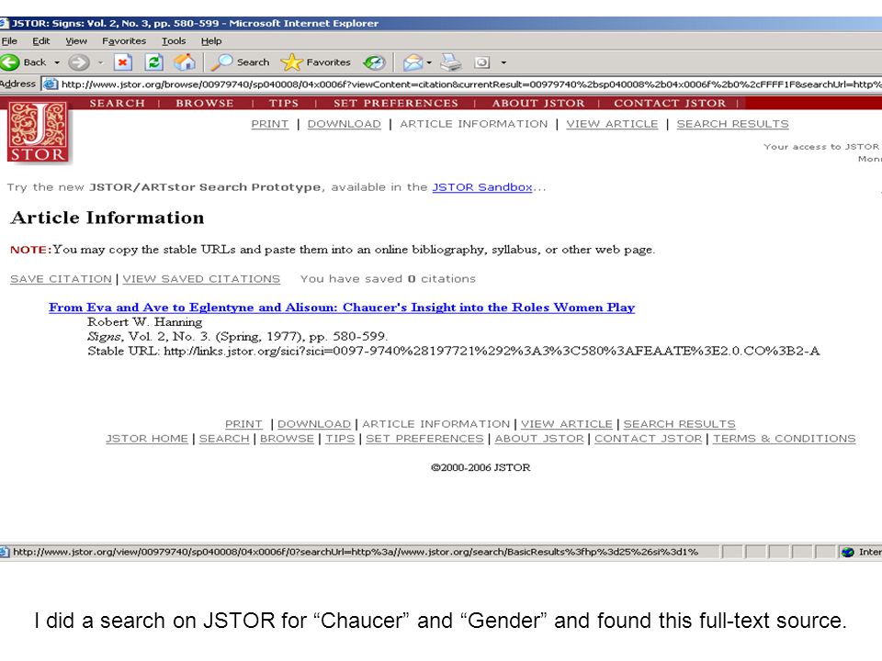Viewport: 882px width, 661px height.
Task: Open the Help menu
Action: pyautogui.click(x=211, y=41)
